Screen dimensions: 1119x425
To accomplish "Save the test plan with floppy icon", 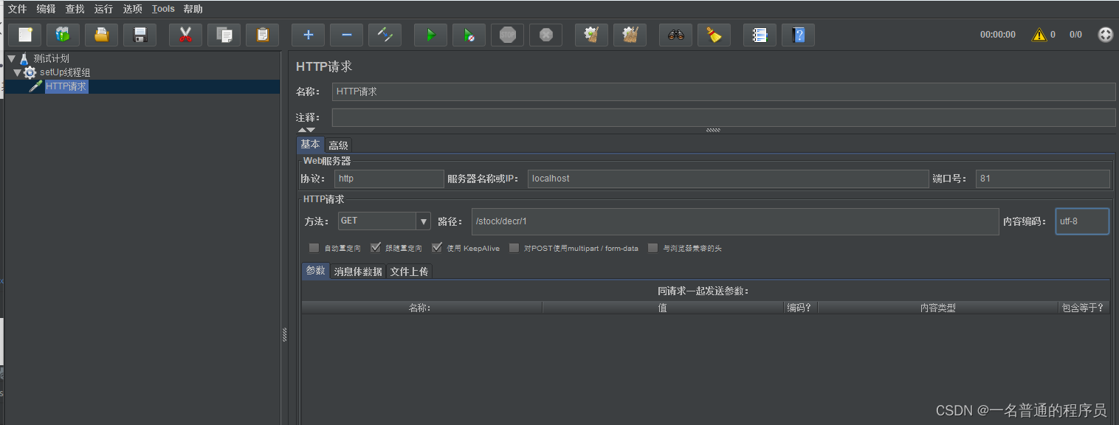I will point(140,35).
